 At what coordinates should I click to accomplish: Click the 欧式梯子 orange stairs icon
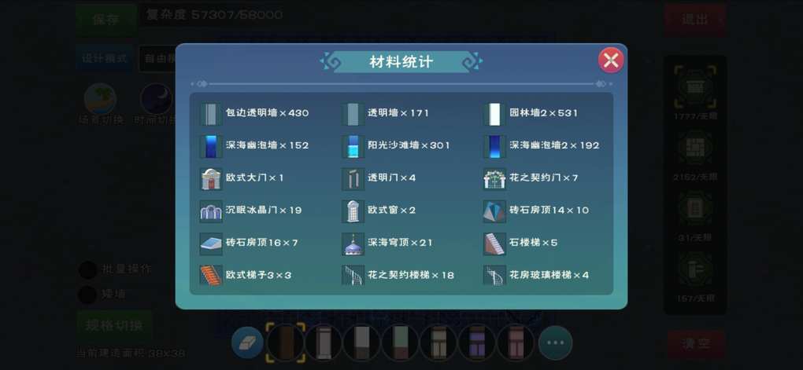coord(210,276)
